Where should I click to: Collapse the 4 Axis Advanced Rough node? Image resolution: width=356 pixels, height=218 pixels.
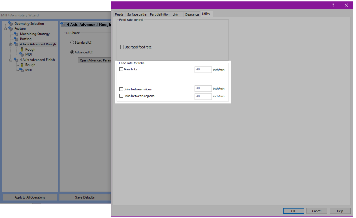click(10, 44)
